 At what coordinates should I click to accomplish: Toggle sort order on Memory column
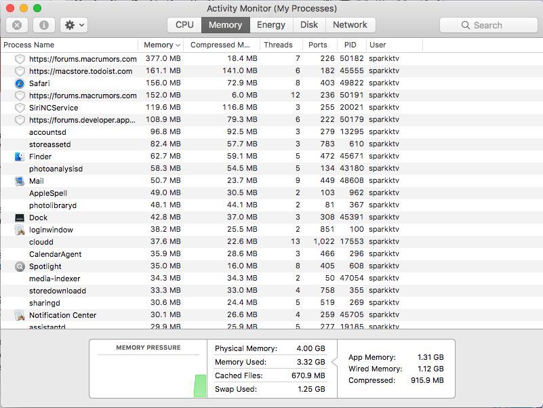click(x=161, y=45)
